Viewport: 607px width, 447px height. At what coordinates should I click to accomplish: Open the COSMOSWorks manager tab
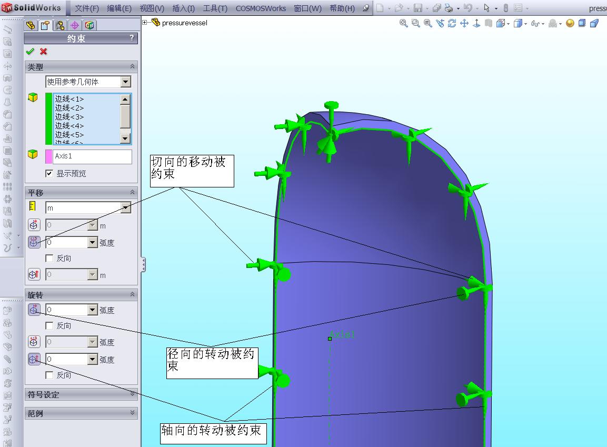(89, 26)
